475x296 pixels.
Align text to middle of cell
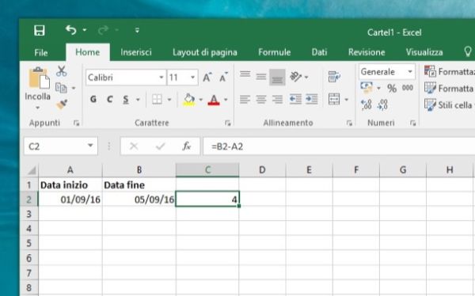(x=260, y=77)
